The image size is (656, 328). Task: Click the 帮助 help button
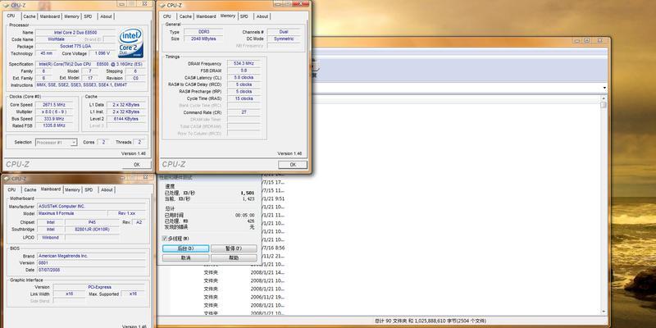click(x=234, y=257)
